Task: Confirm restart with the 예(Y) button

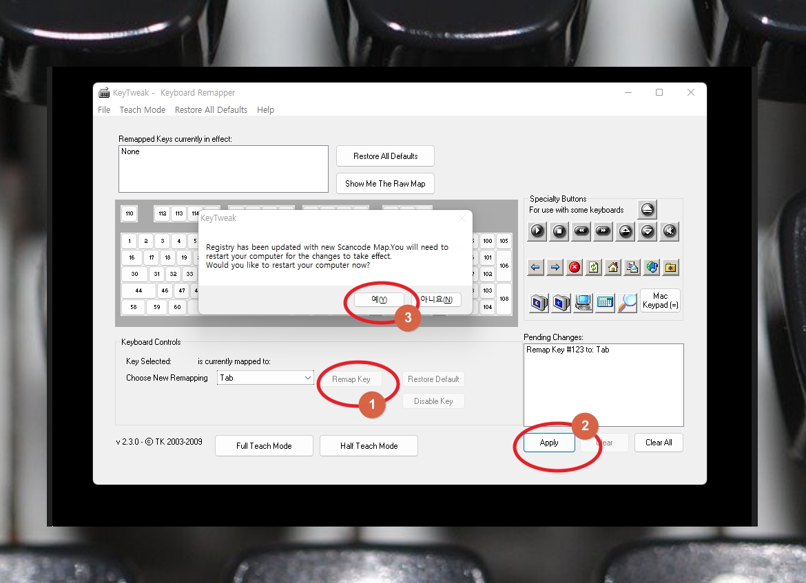Action: pos(379,299)
